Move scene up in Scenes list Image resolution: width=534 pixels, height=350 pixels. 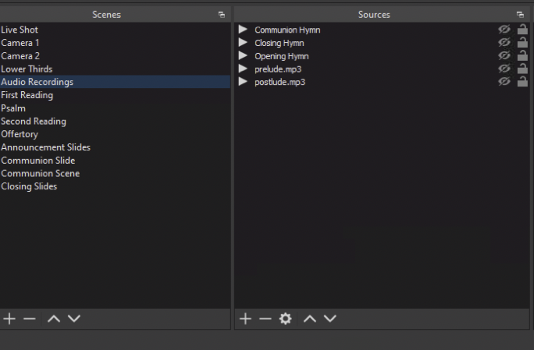(x=54, y=319)
